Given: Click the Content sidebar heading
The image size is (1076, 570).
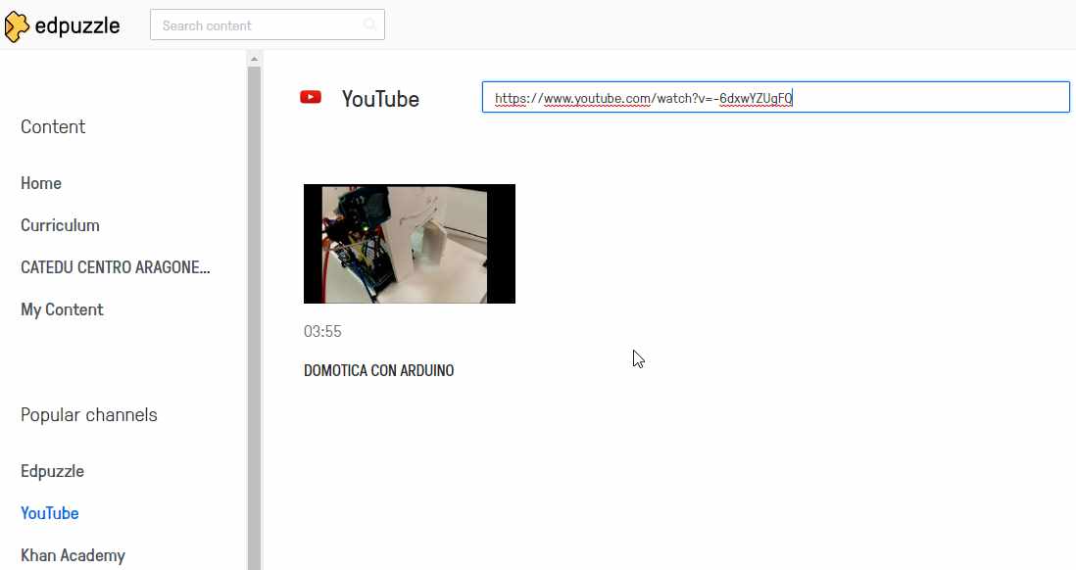Looking at the screenshot, I should point(53,127).
